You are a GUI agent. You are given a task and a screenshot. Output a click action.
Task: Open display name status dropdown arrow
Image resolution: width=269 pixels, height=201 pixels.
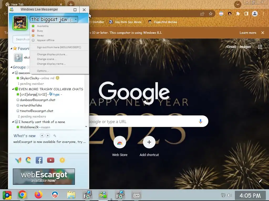pos(76,19)
